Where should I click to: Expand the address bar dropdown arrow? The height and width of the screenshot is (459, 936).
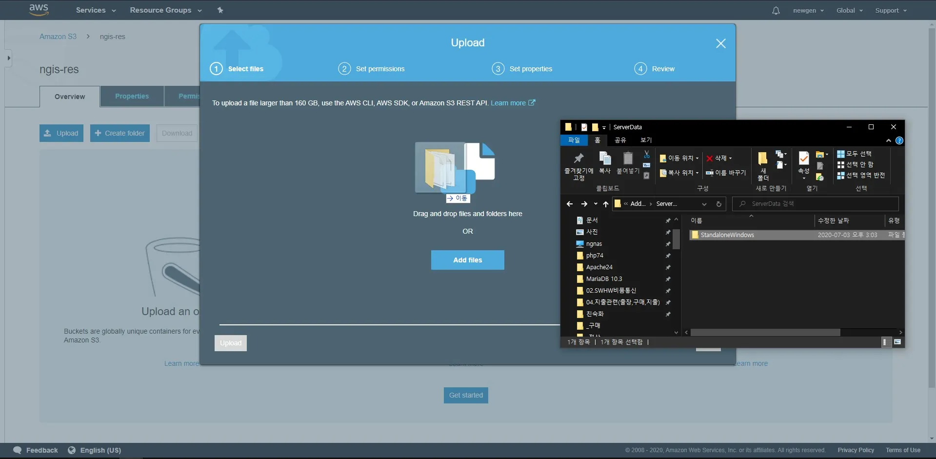(704, 204)
